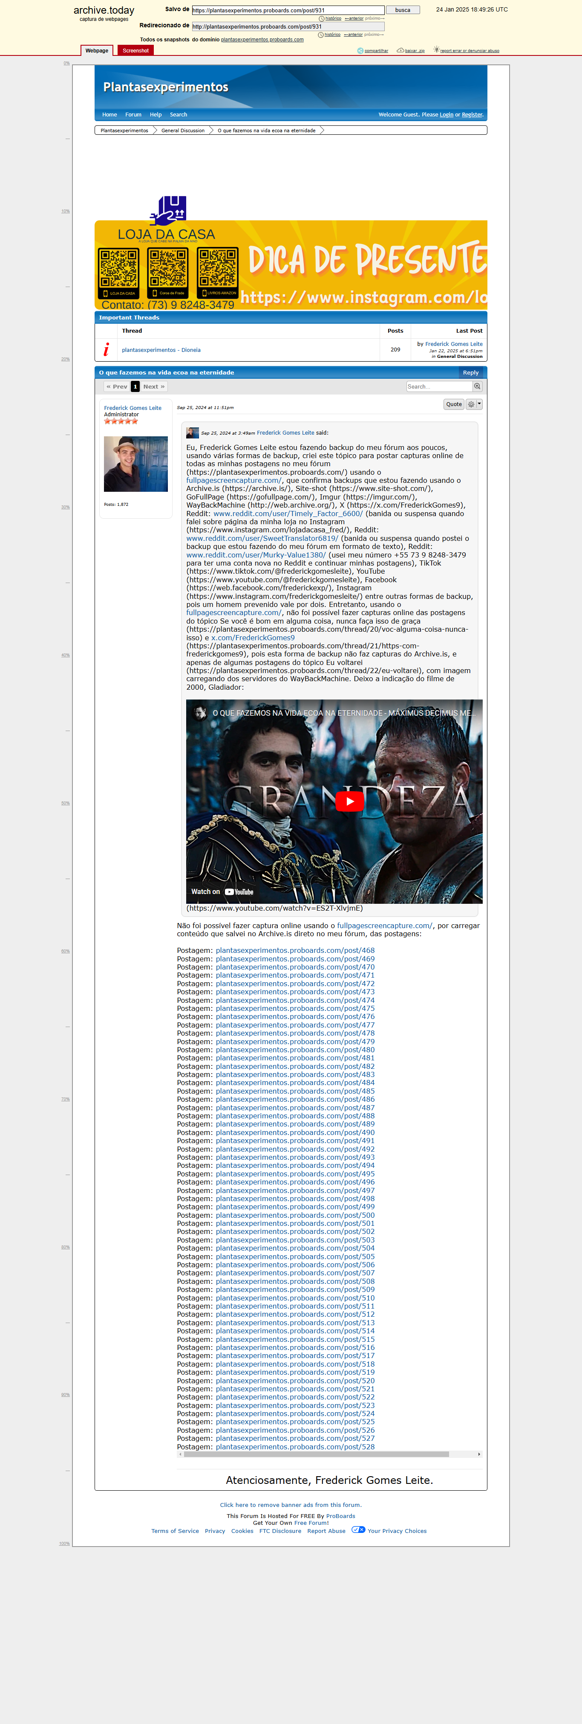The width and height of the screenshot is (582, 1724).
Task: Go to anterior snapshot under Salvo de
Action: pos(354,19)
